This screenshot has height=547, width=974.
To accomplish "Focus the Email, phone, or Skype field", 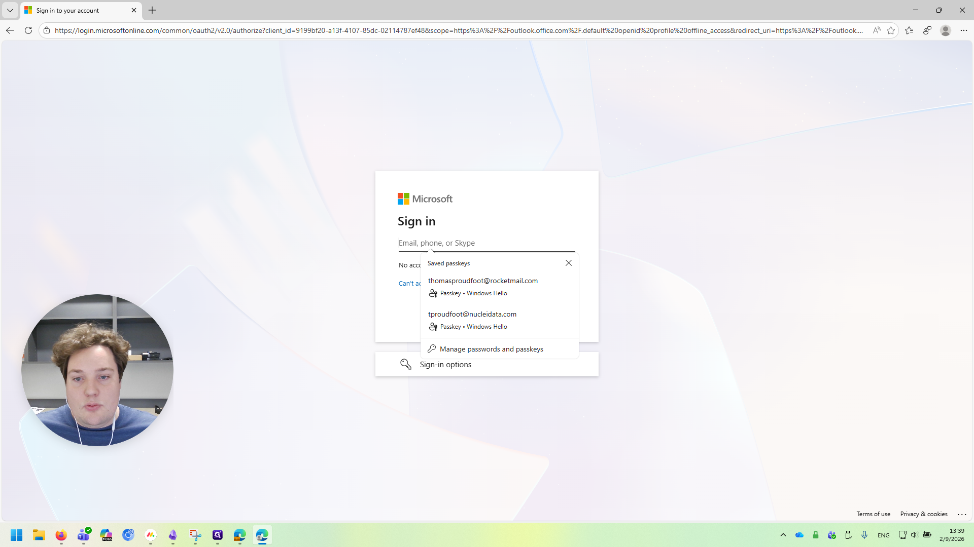I will click(486, 243).
